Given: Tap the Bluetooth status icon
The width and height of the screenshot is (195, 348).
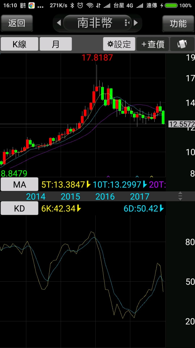Looking at the screenshot, I should click(x=72, y=5).
